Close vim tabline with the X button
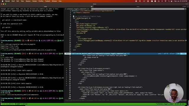The height and width of the screenshot is (106, 189). point(185,9)
